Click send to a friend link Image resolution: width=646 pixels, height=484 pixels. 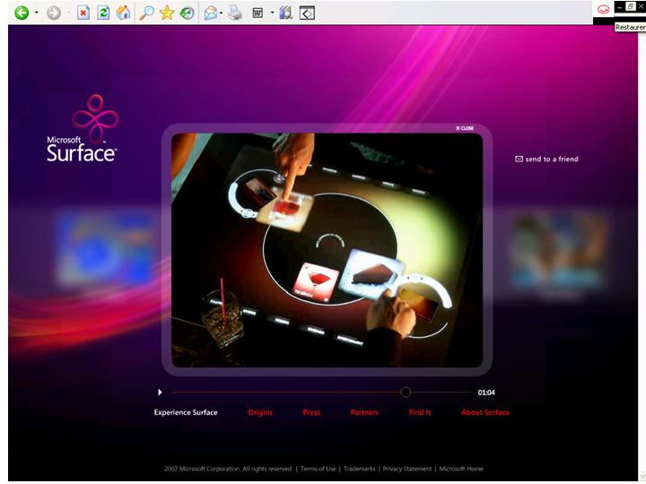552,159
